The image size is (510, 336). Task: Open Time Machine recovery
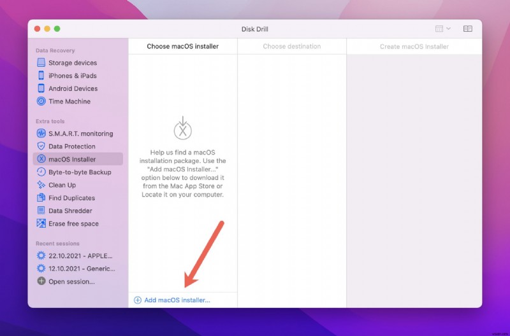[x=69, y=101]
